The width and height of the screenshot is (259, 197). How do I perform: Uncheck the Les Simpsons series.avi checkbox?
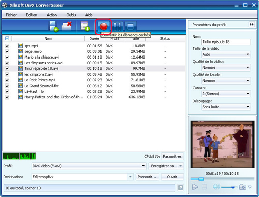[x=7, y=63]
